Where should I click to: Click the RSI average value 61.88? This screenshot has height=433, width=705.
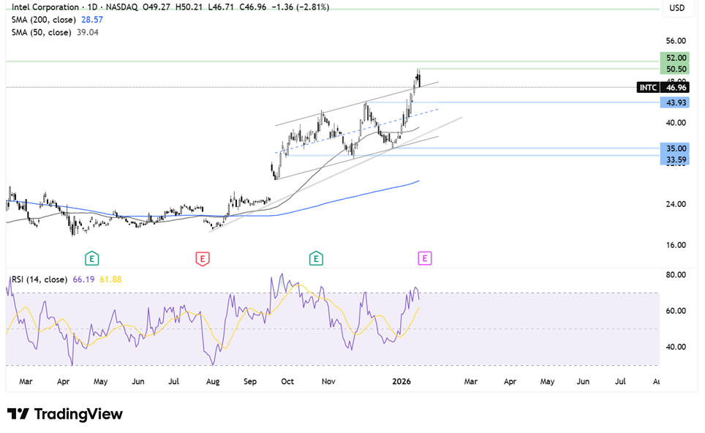click(110, 279)
